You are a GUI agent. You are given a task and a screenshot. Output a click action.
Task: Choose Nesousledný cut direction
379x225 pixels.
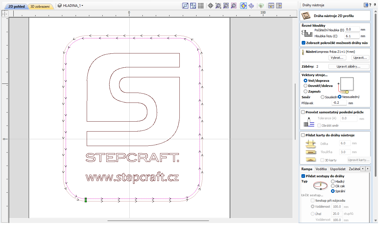pyautogui.click(x=339, y=97)
